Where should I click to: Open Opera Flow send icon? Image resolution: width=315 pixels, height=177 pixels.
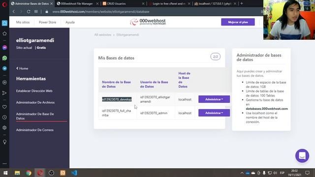4,93
